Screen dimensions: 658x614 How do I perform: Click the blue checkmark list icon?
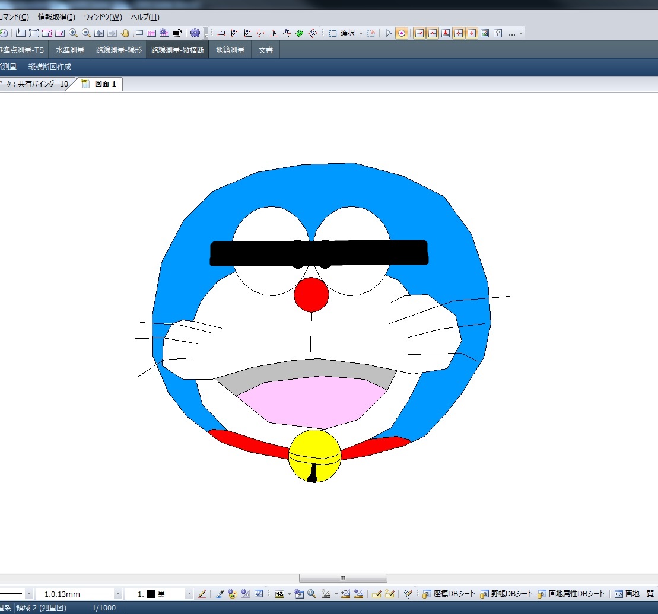pos(259,593)
